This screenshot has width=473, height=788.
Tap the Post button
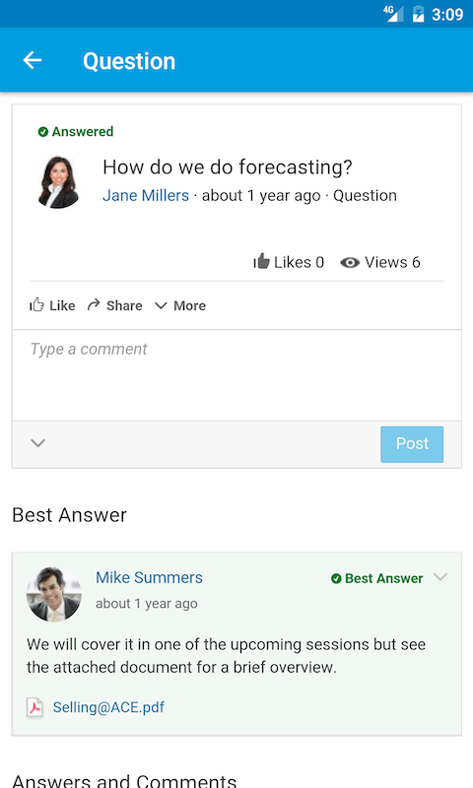point(412,444)
